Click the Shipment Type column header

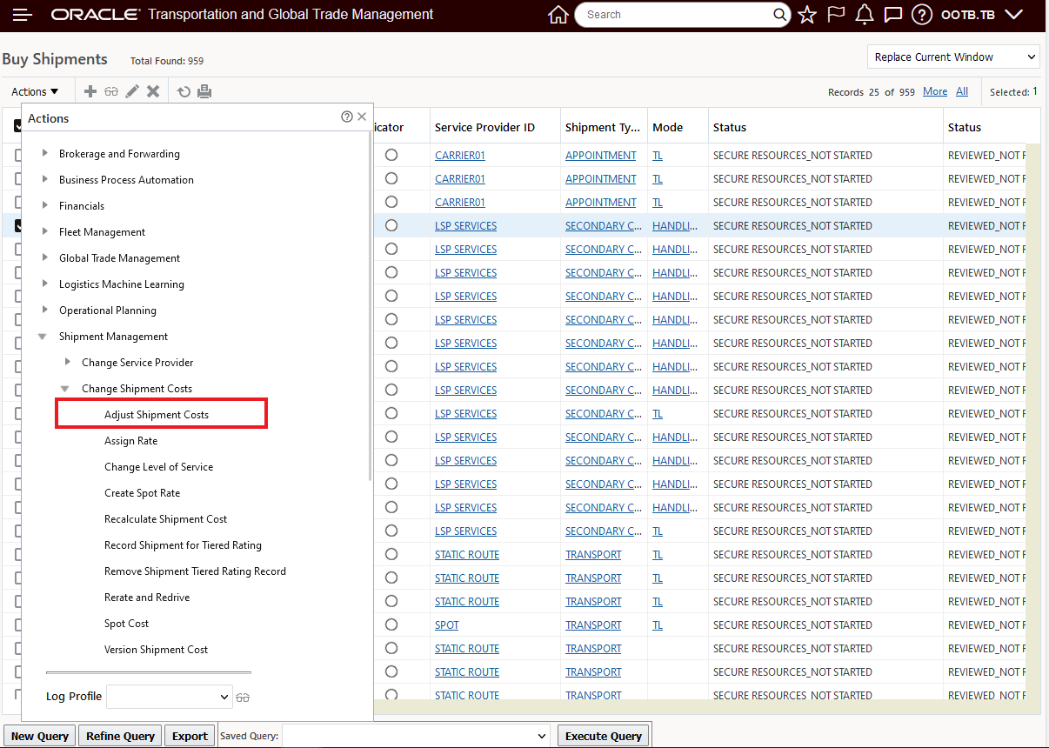pyautogui.click(x=603, y=127)
